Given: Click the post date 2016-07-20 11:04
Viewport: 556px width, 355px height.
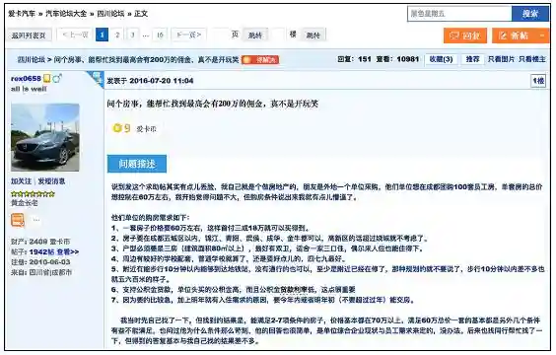Looking at the screenshot, I should tap(161, 81).
